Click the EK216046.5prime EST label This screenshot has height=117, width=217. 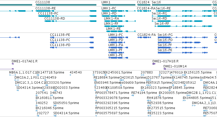coord(49,108)
